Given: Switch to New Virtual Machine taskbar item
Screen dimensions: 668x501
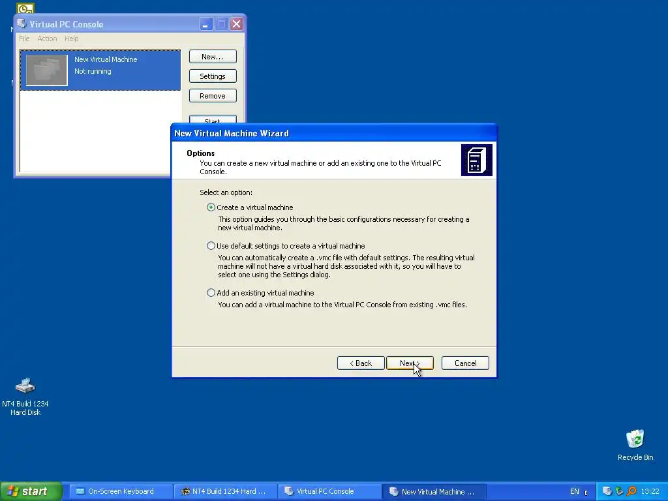Looking at the screenshot, I should (434, 491).
